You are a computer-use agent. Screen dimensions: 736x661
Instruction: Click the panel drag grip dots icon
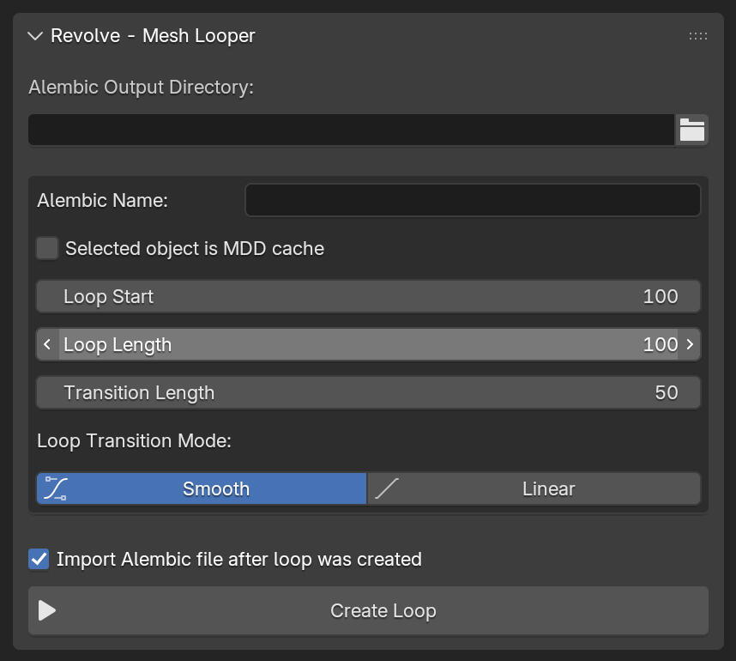pos(697,36)
